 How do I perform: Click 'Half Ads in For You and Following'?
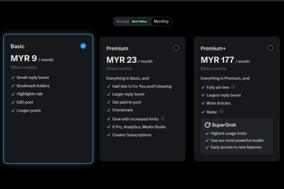point(142,86)
